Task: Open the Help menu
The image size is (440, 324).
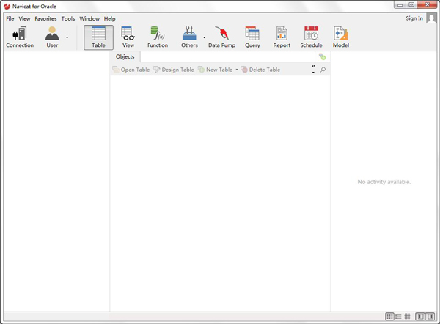Action: coord(110,18)
